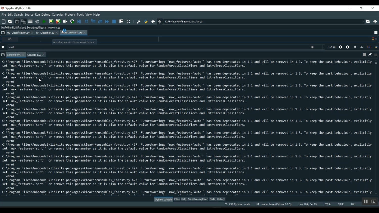Clear console with the eraser icon
The width and height of the screenshot is (379, 213).
click(x=370, y=55)
